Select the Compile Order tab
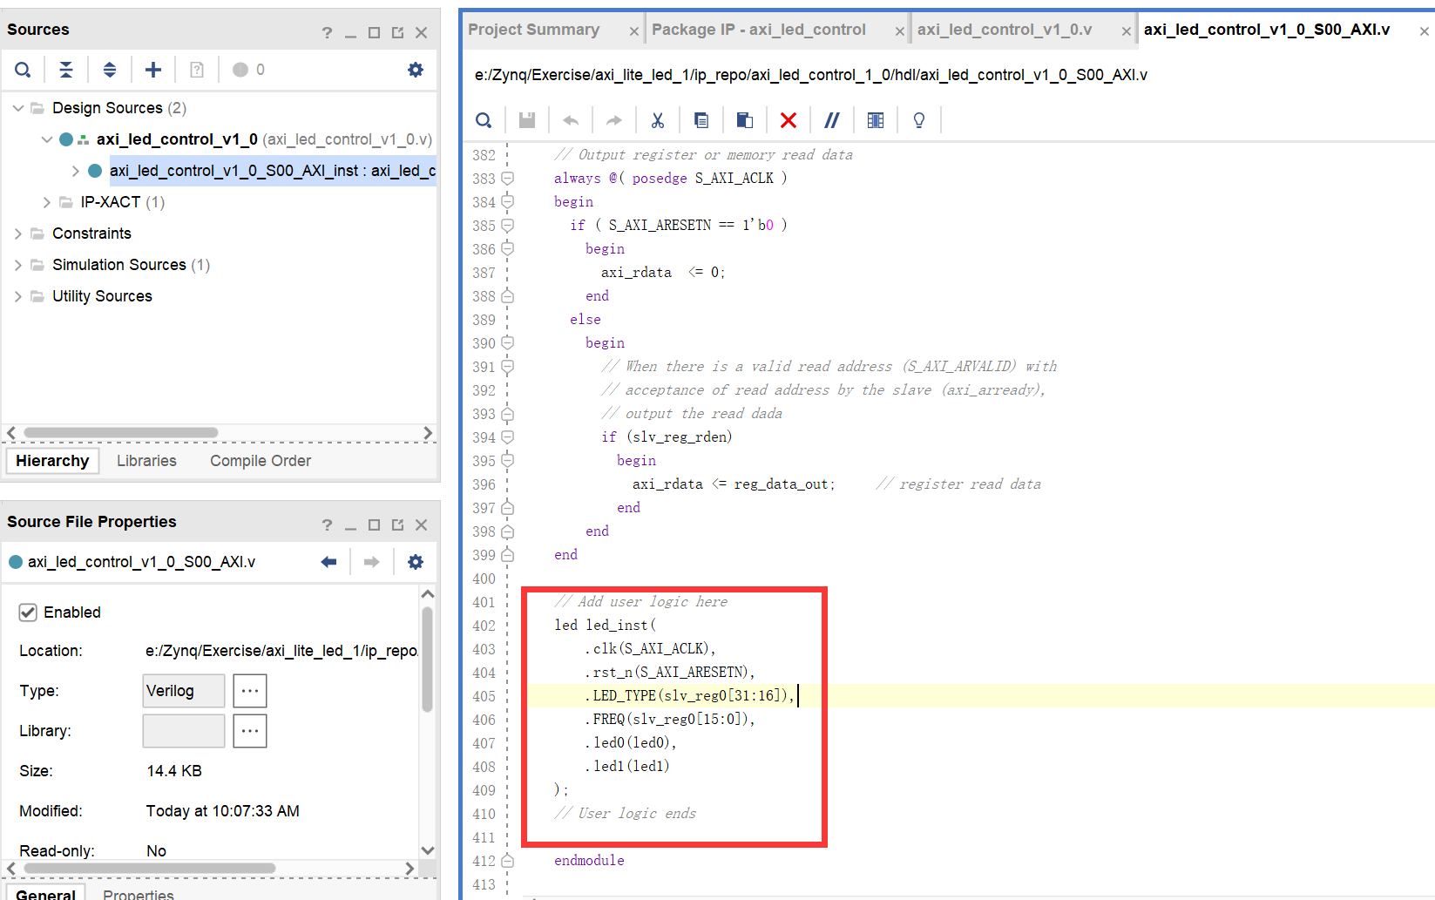 point(261,461)
